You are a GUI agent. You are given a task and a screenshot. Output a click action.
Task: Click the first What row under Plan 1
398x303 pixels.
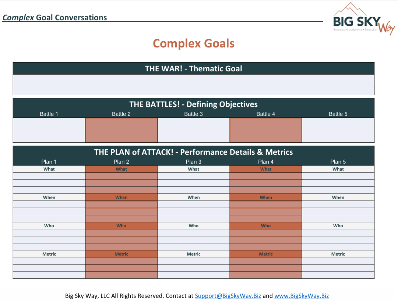point(49,176)
